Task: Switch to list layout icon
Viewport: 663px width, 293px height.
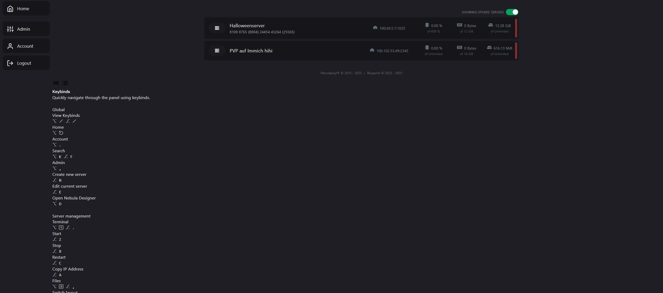Action: point(65,83)
